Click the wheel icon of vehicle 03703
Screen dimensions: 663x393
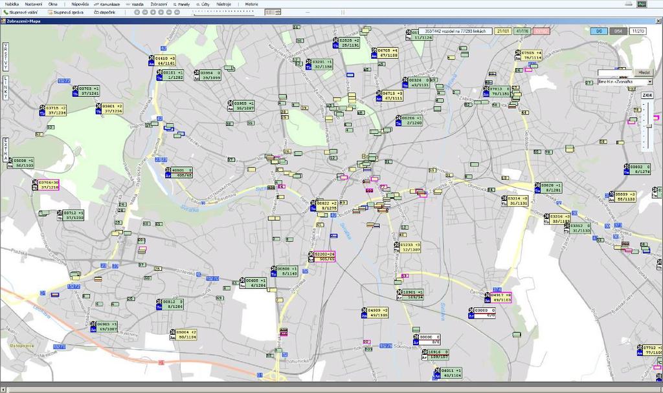point(75,88)
